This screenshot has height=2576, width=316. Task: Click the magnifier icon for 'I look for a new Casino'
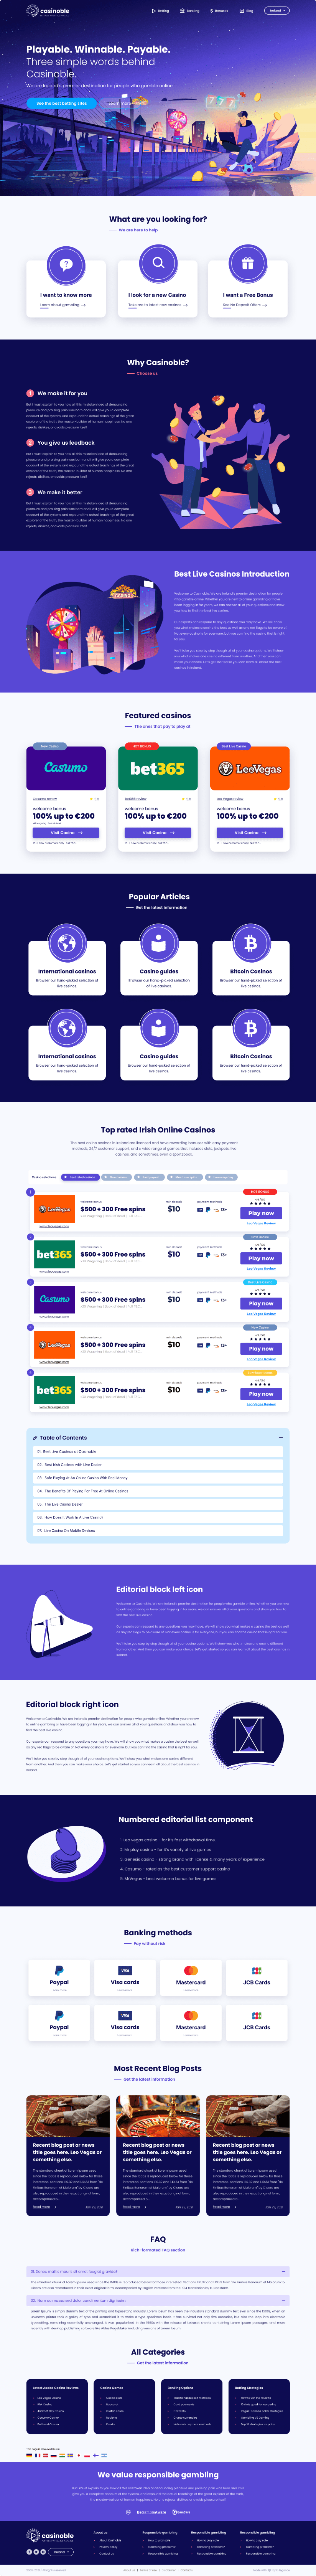coord(158,264)
